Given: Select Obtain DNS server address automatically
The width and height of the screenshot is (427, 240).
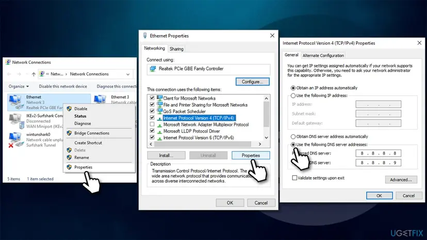Looking at the screenshot, I should (x=293, y=136).
